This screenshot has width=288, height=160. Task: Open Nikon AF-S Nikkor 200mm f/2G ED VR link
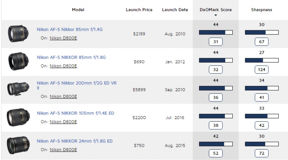[77, 83]
